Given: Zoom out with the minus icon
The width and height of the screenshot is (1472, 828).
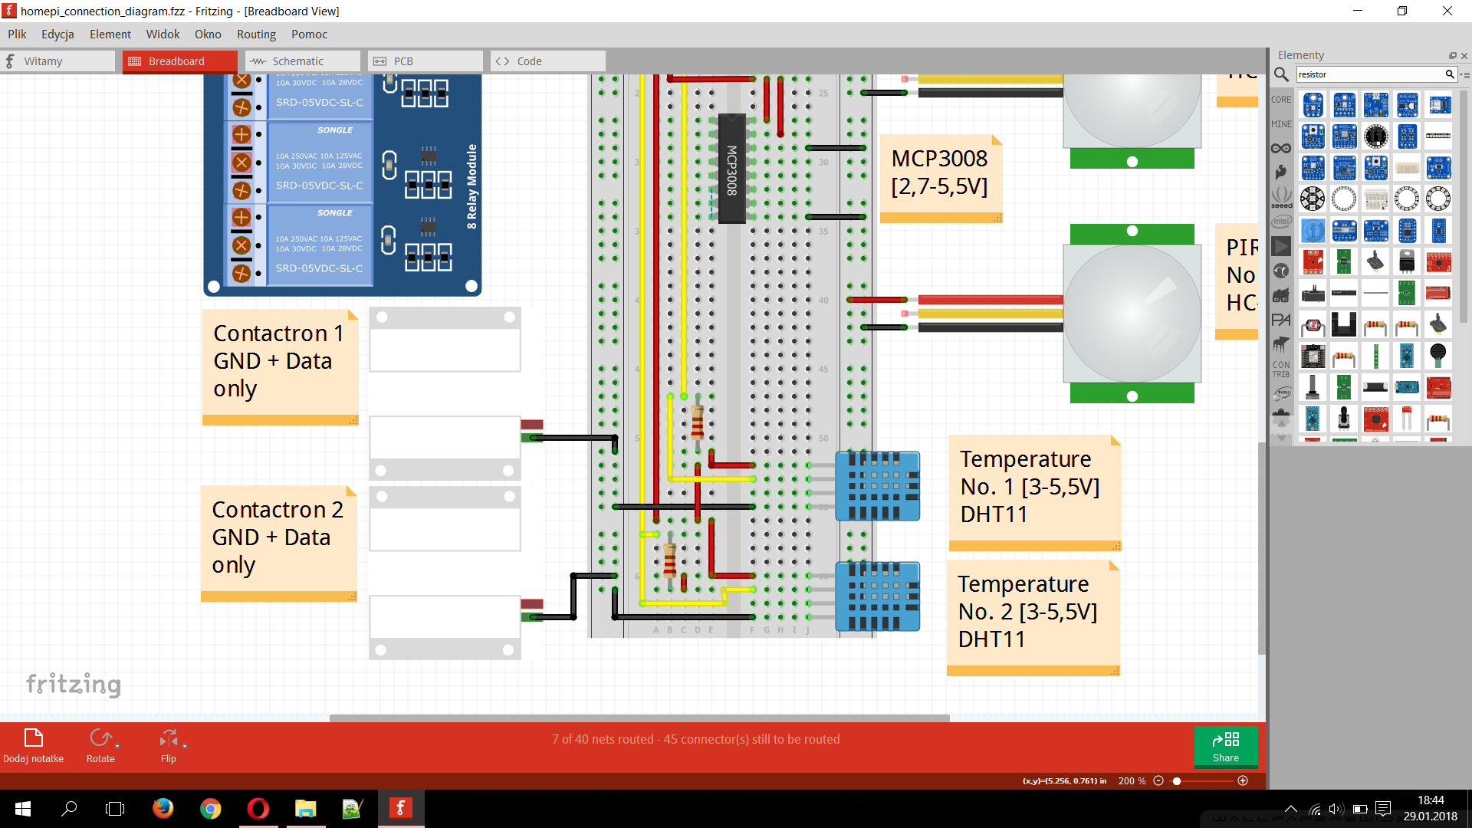Looking at the screenshot, I should point(1158,780).
